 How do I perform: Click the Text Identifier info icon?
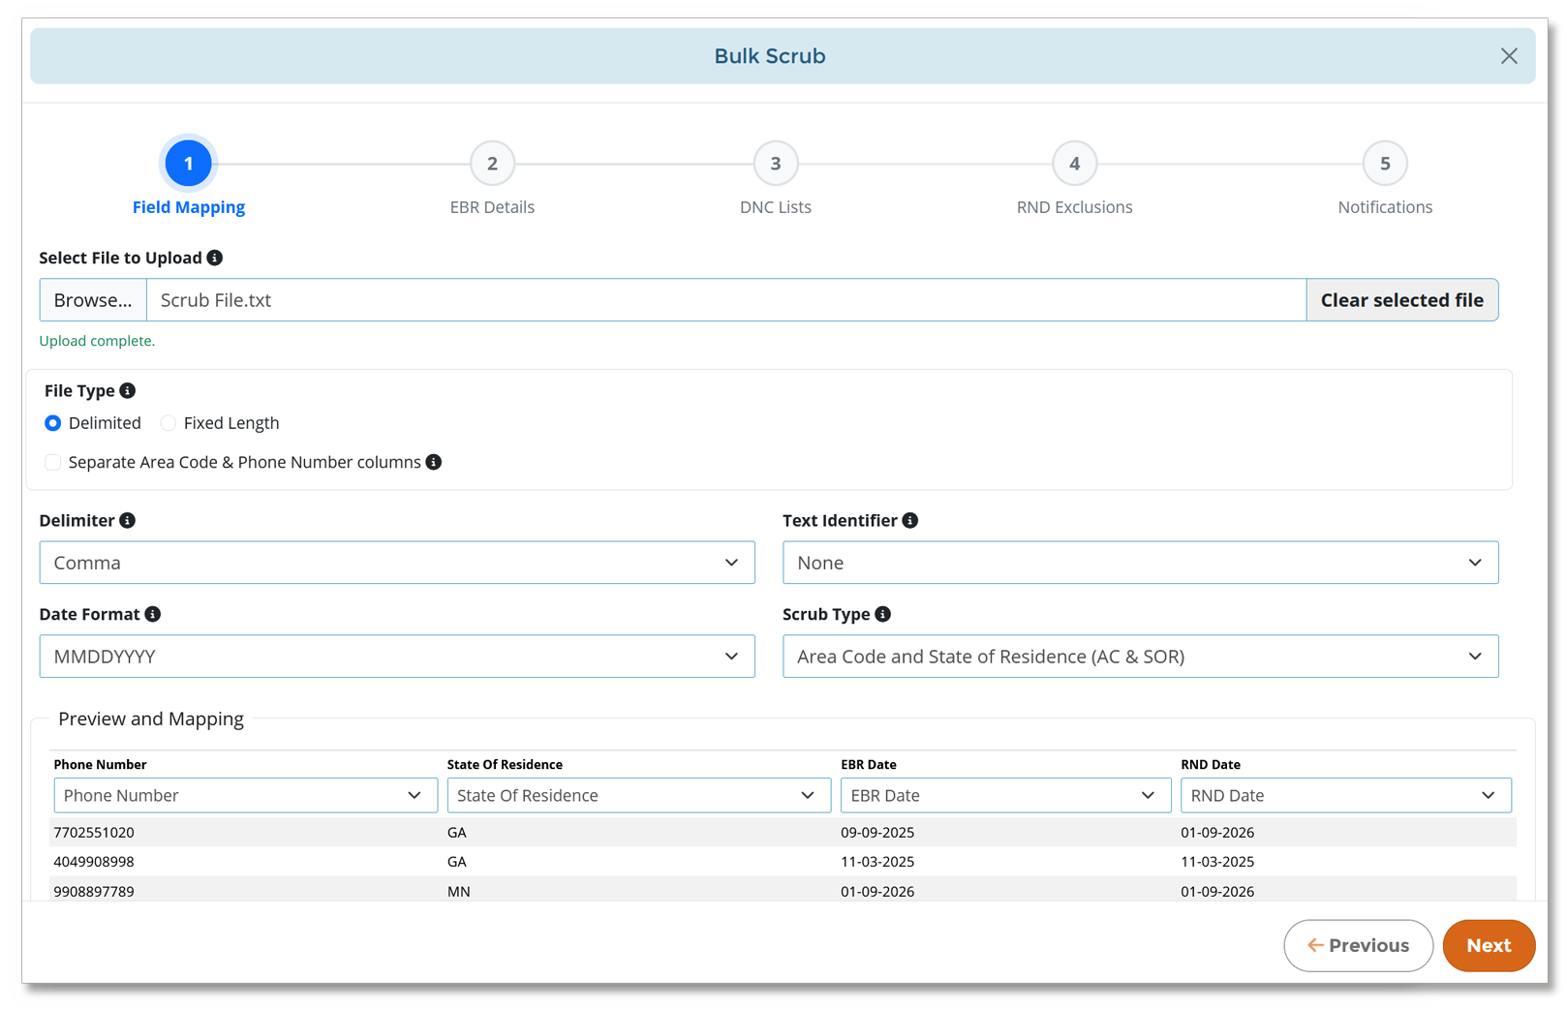(909, 520)
